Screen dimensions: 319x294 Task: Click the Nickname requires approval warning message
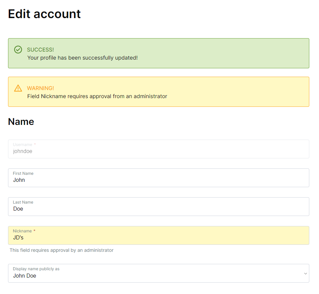click(x=97, y=96)
